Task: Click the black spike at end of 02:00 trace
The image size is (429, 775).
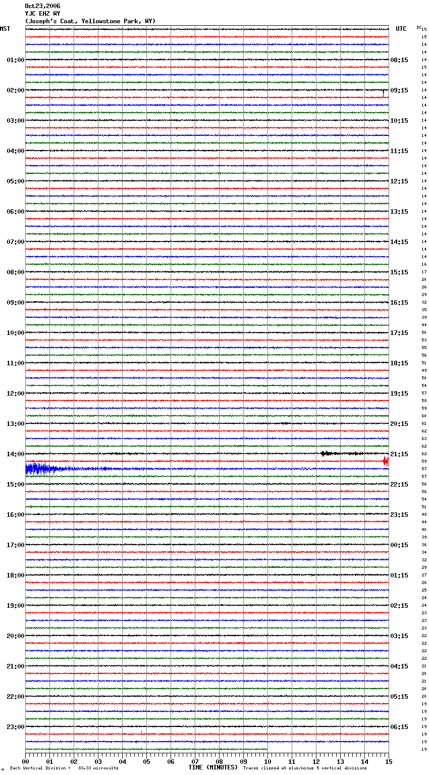Action: 383,92
